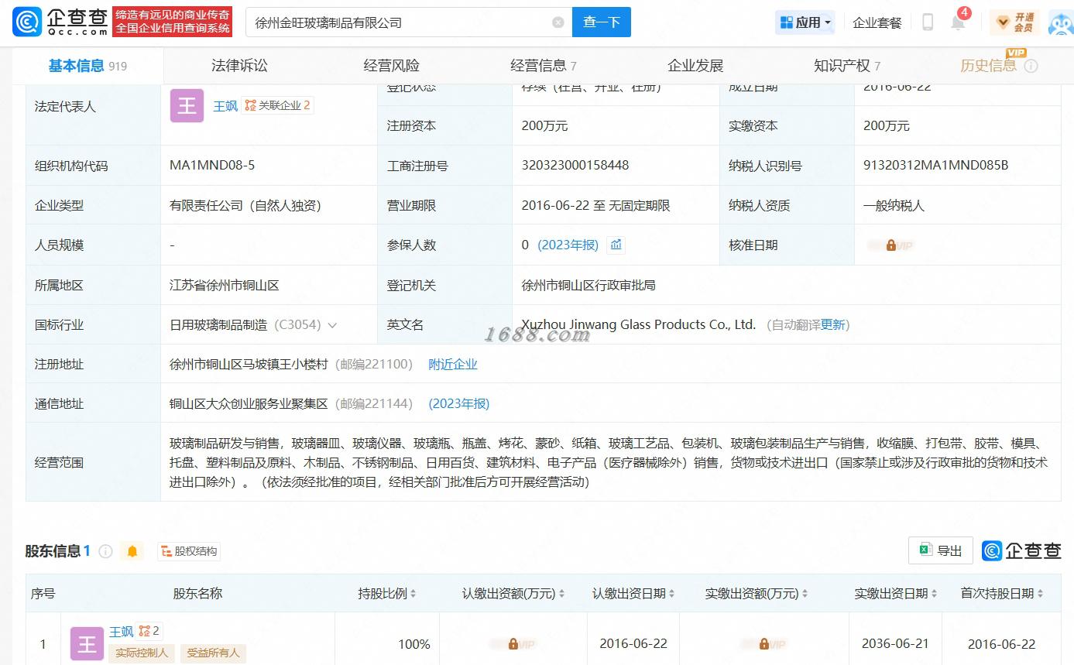Screen dimensions: 1074x665
Task: Click the 查一下 search button
Action: (602, 22)
